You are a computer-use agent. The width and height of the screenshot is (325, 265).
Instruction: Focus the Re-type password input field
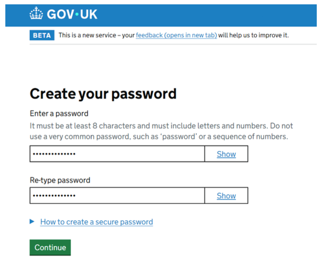point(116,196)
